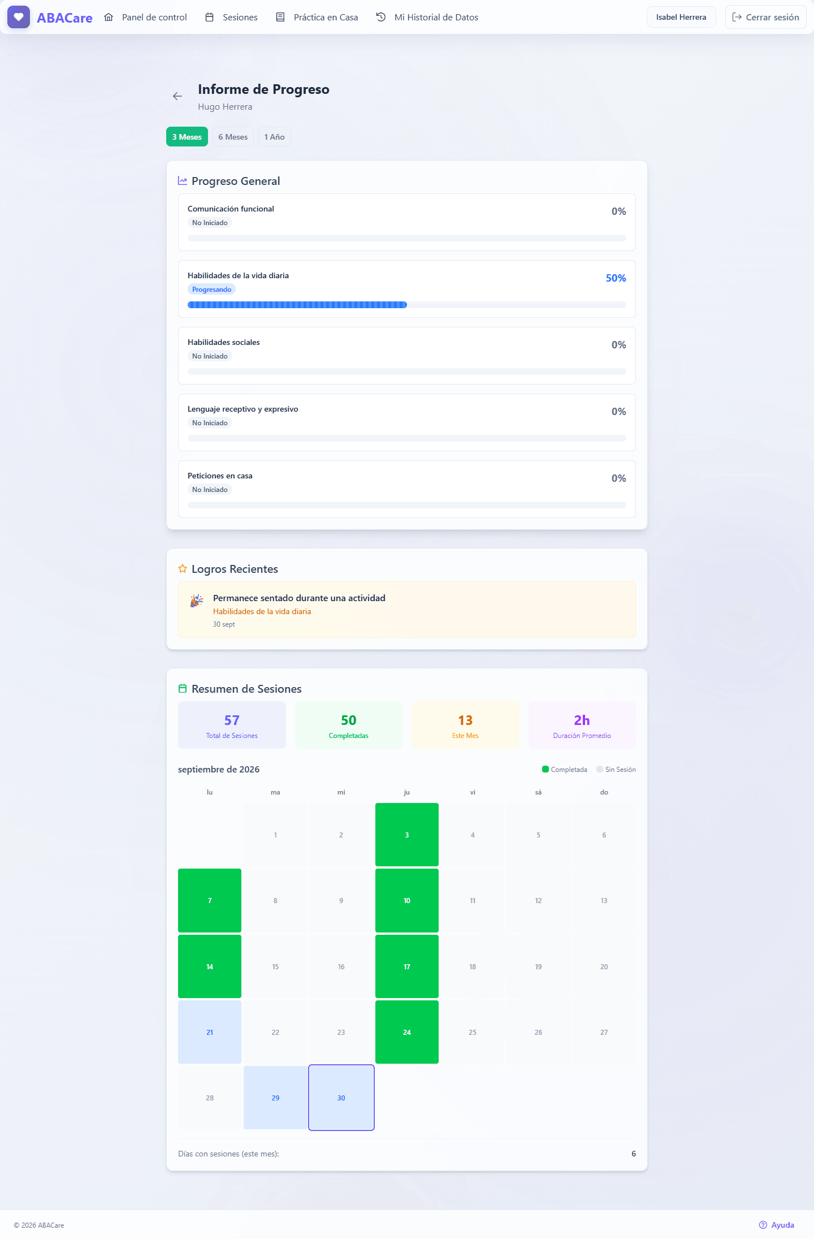
Task: Click the Isabel Herrera user button
Action: coord(681,17)
